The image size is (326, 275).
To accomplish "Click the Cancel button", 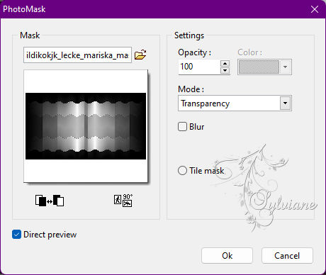I will [287, 255].
